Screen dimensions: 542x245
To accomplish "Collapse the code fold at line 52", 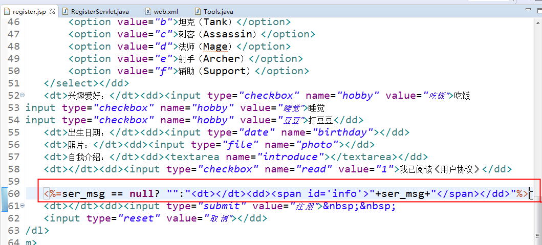I will 23,95.
